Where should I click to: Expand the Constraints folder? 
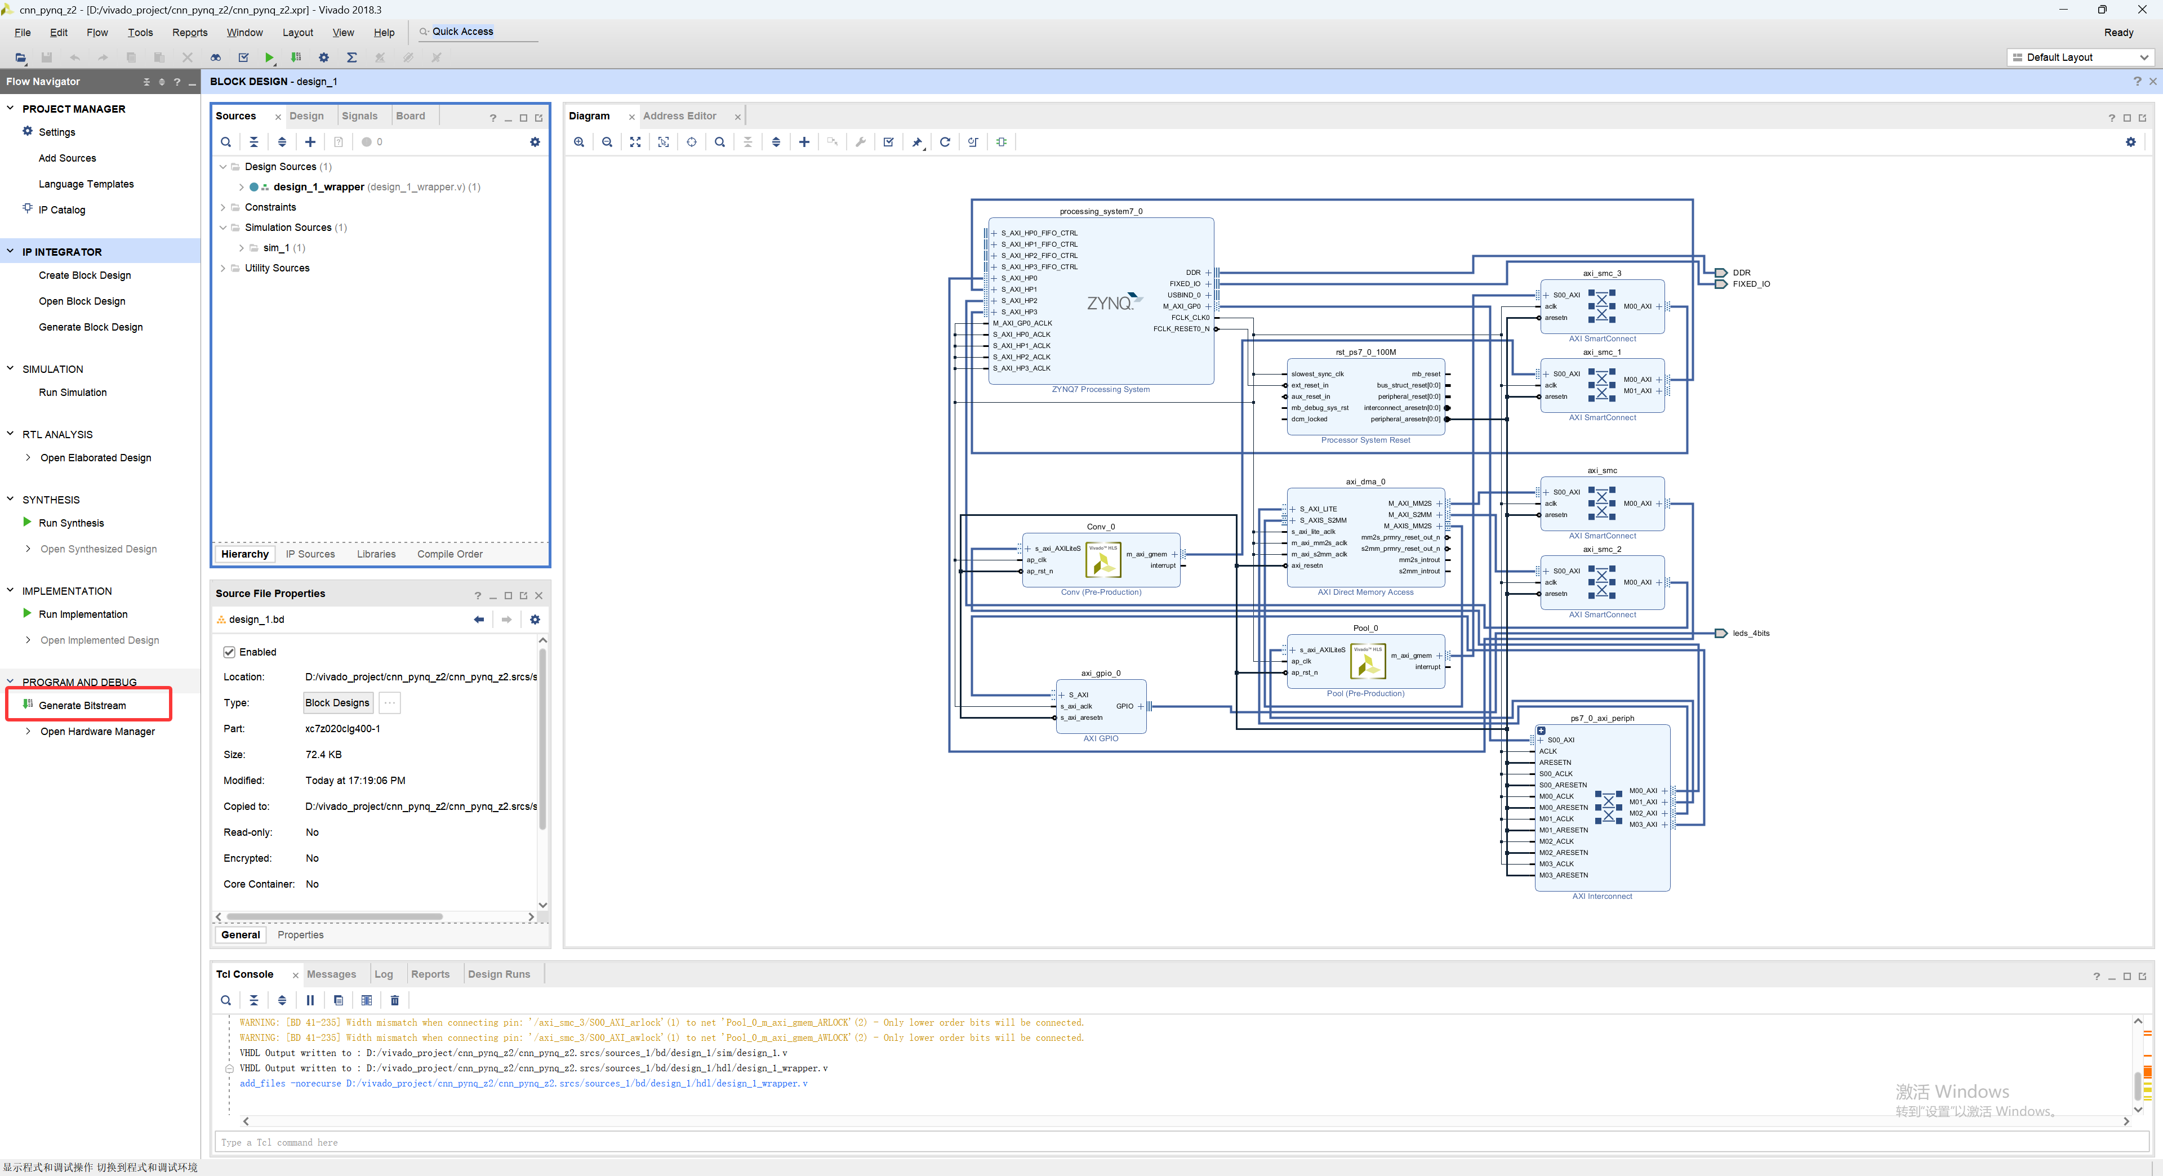(222, 207)
